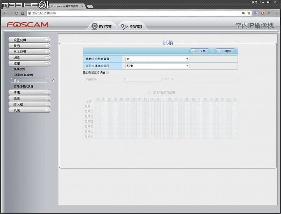Go forward in the browser
Viewport: 281px width, 214px height.
point(11,13)
